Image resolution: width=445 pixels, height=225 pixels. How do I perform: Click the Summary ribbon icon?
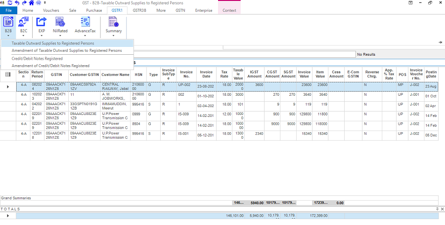click(x=113, y=22)
